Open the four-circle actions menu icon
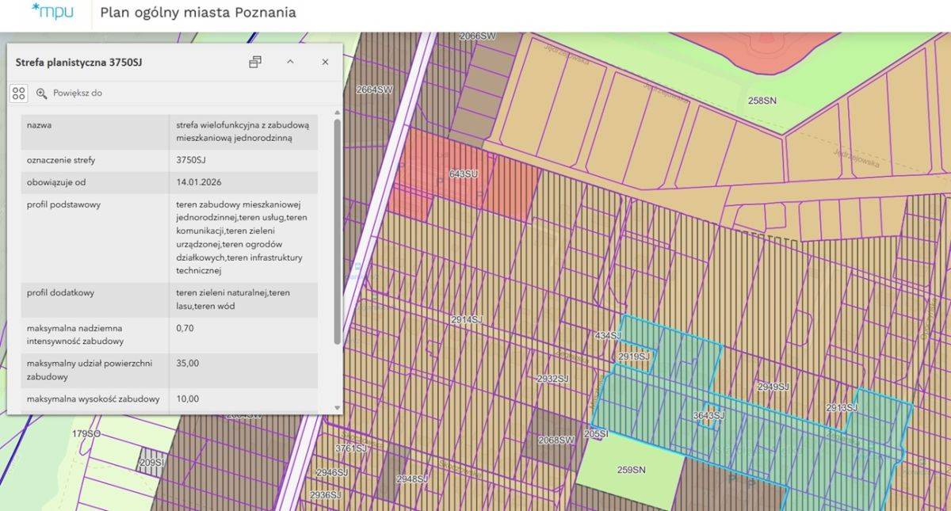951x511 pixels. coord(19,93)
